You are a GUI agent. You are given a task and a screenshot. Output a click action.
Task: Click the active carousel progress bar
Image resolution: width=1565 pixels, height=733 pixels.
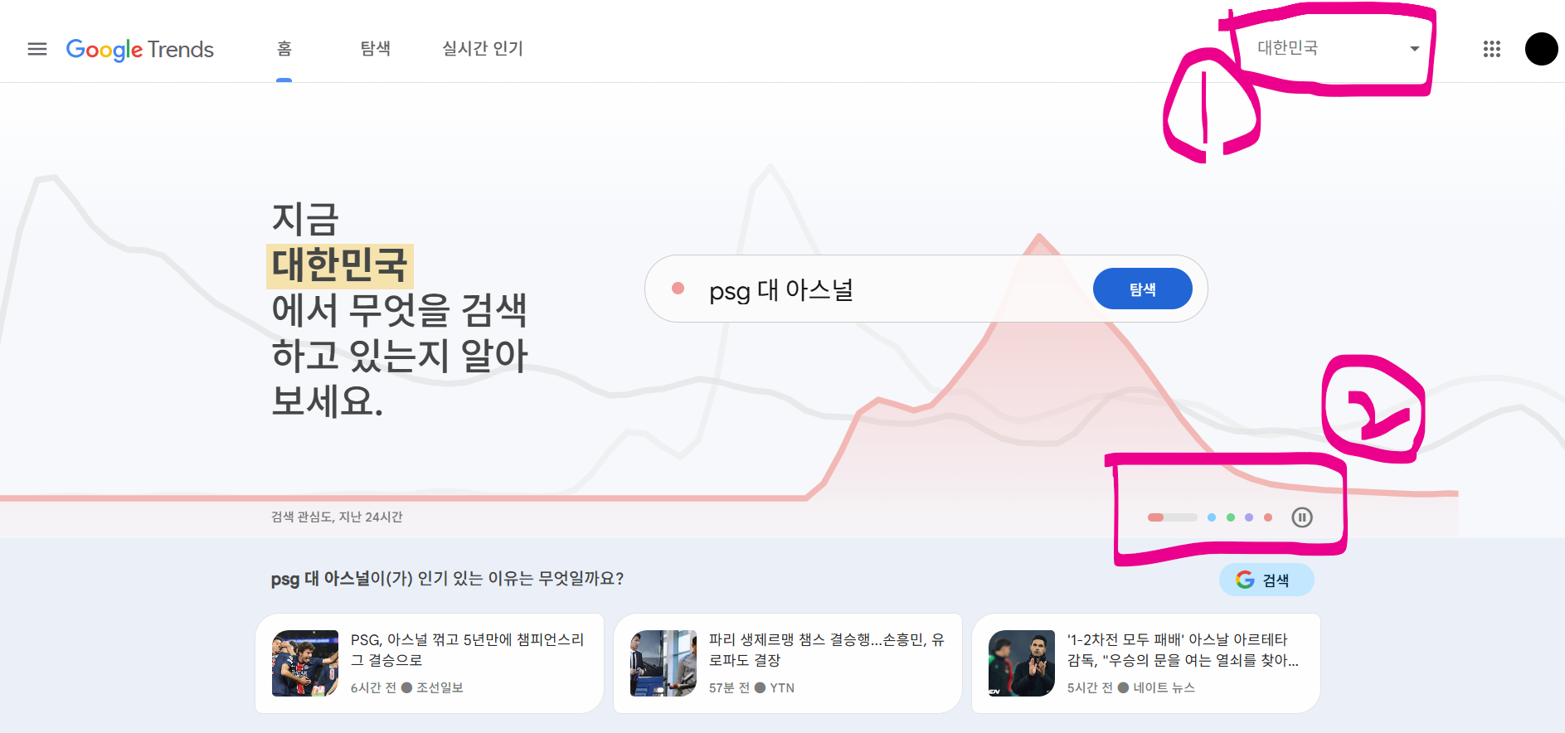click(1173, 517)
